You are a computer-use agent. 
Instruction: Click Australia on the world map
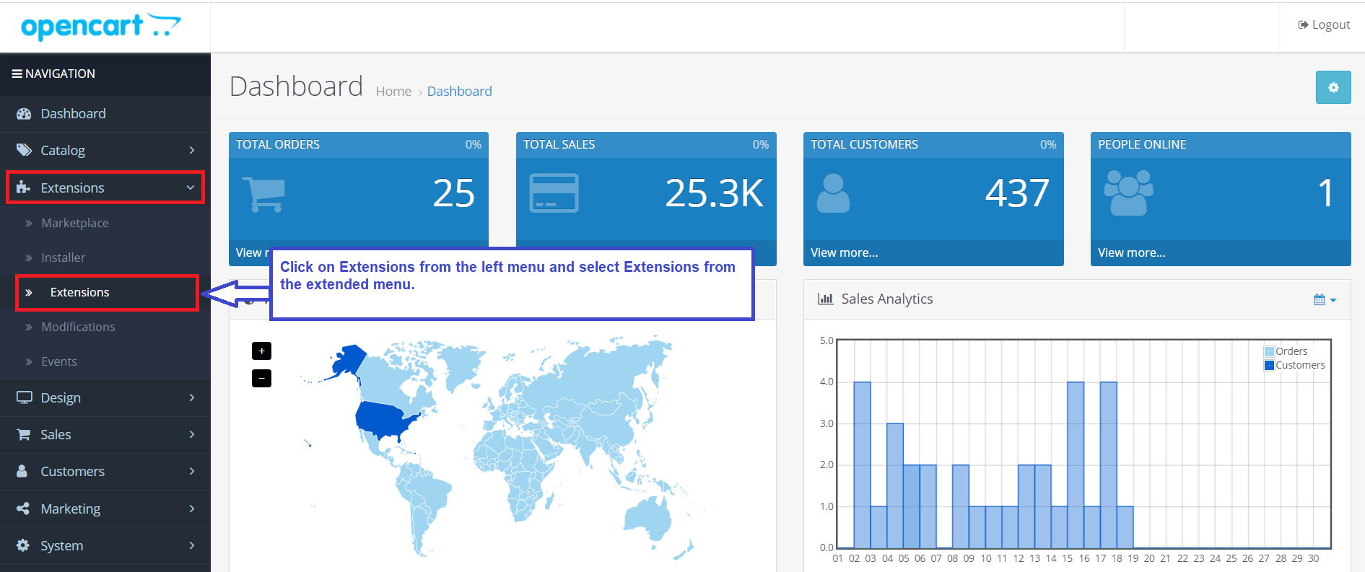point(647,520)
